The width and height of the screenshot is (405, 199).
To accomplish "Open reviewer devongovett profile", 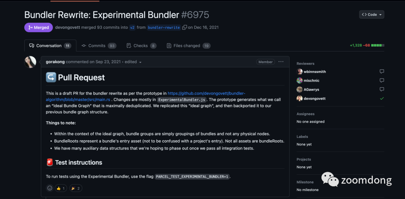I will [315, 98].
